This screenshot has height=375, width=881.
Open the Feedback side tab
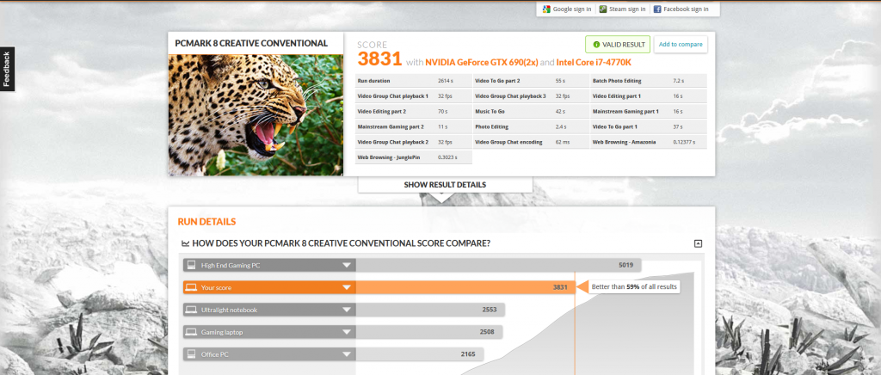point(7,69)
